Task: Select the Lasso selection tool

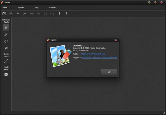Action: tap(6, 41)
